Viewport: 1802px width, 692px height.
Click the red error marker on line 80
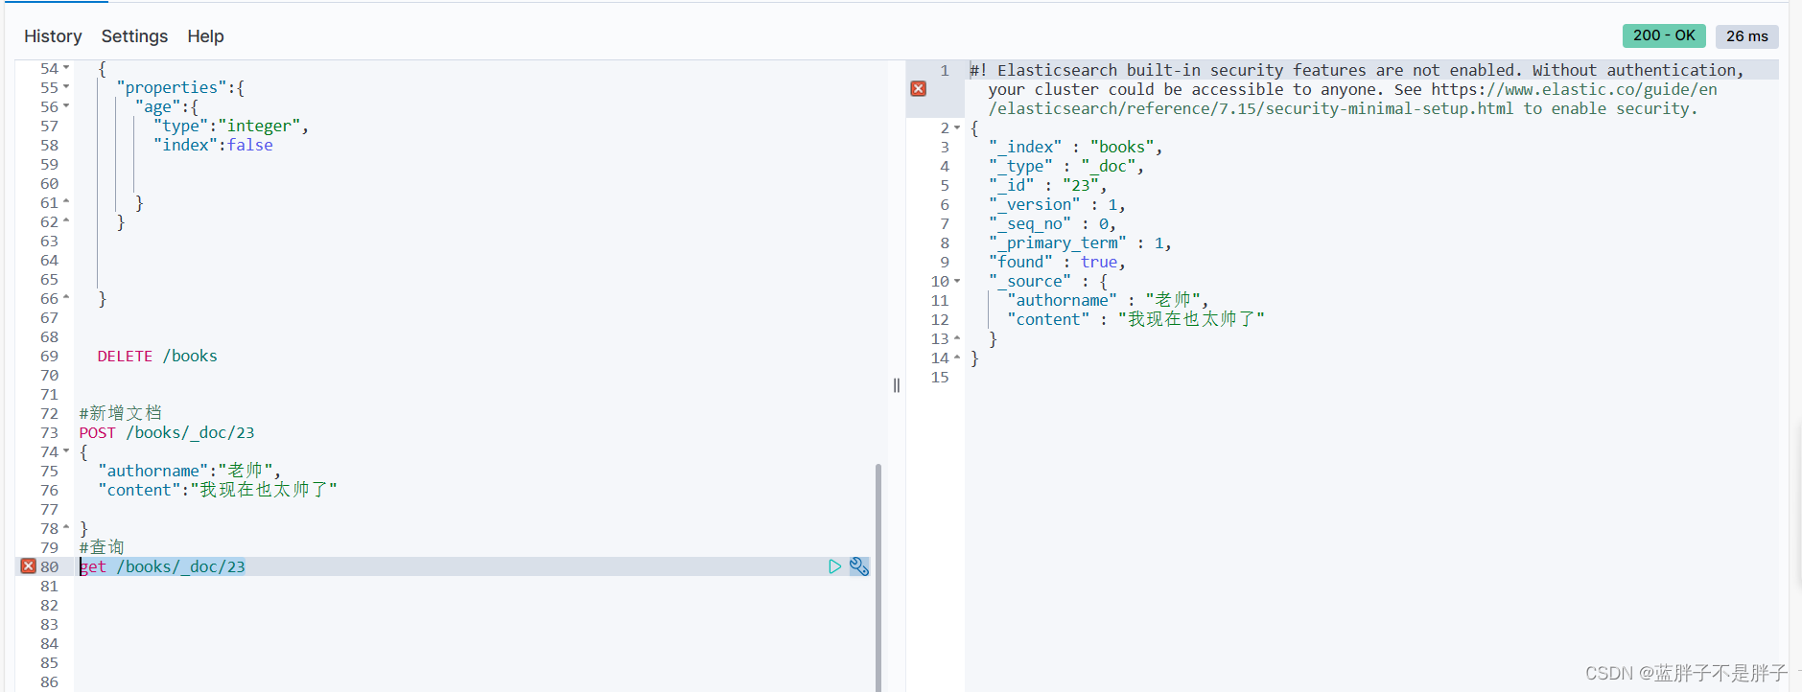pyautogui.click(x=28, y=566)
